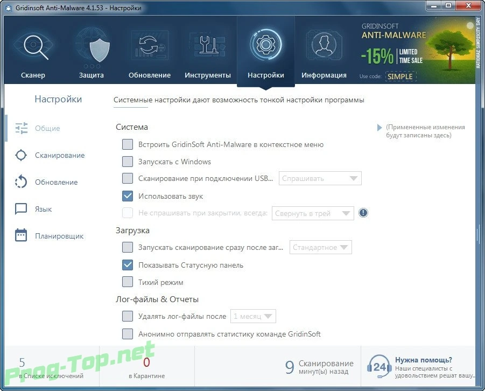
Task: Open the Инструменты tools icon
Action: [x=208, y=45]
